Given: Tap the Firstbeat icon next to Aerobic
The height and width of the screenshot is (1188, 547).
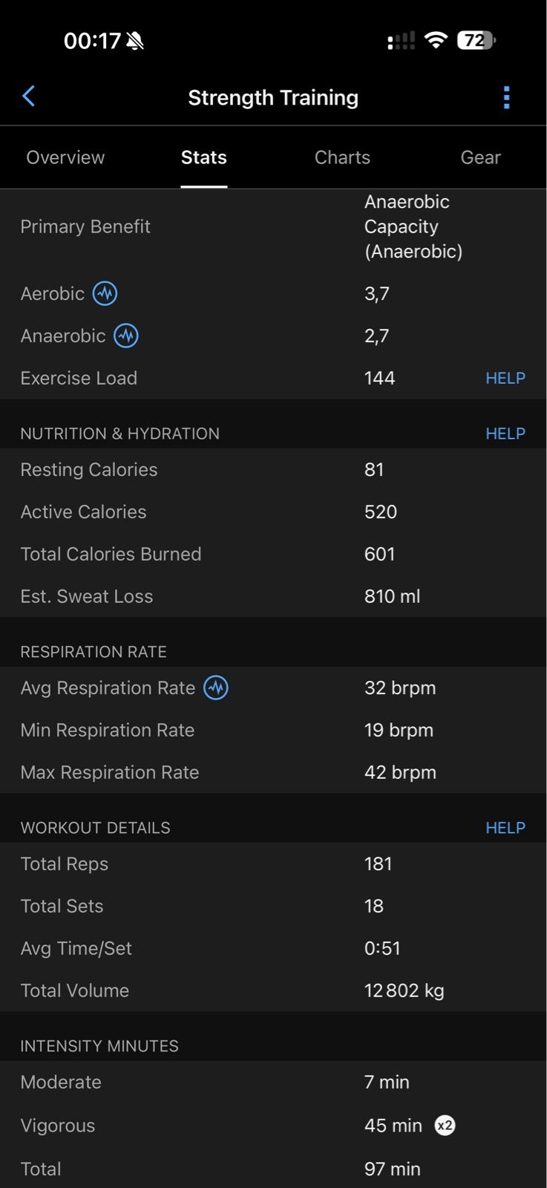Looking at the screenshot, I should (x=105, y=293).
